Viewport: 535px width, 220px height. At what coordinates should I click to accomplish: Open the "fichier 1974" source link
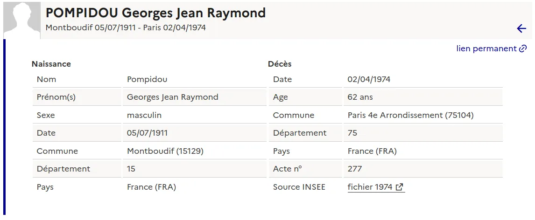[x=370, y=187]
